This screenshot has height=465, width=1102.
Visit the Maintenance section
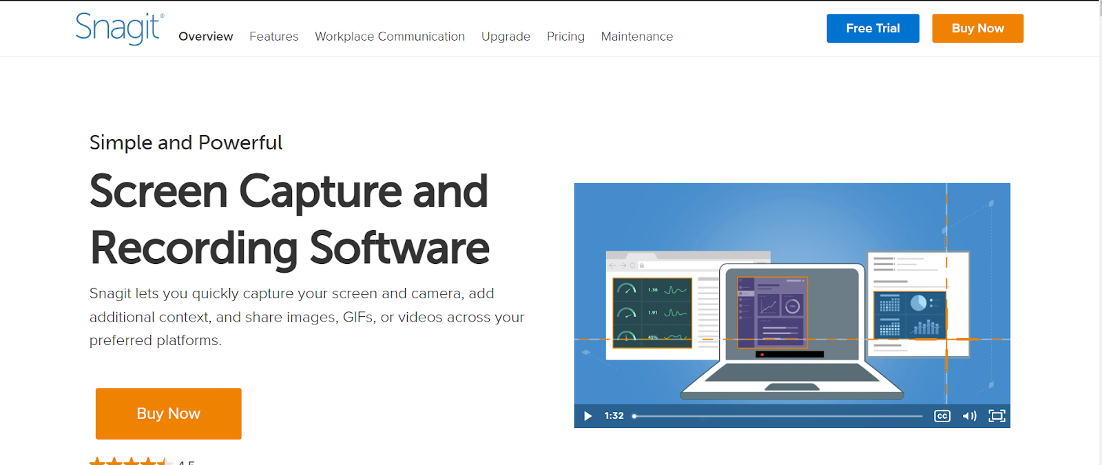637,37
